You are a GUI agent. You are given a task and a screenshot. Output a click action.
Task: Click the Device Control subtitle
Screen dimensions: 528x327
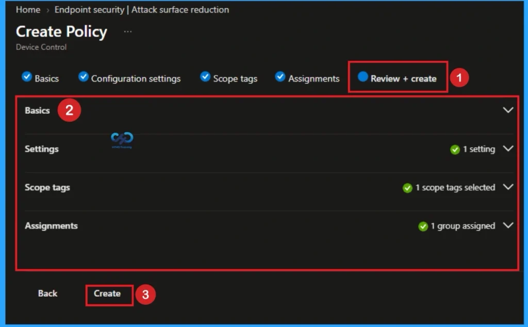click(41, 47)
